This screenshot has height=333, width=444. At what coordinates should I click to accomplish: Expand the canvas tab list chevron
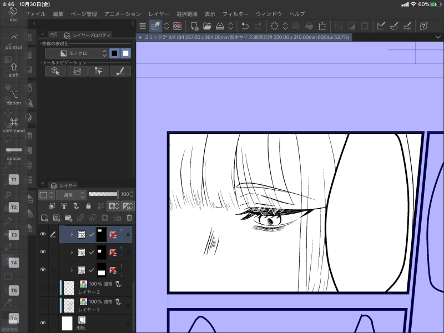(438, 37)
